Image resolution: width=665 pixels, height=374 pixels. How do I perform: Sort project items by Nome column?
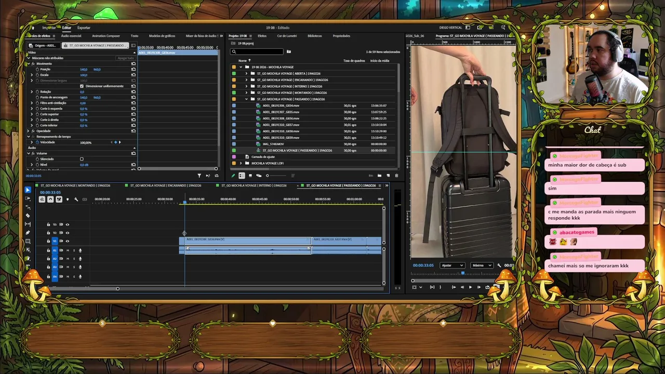point(243,61)
